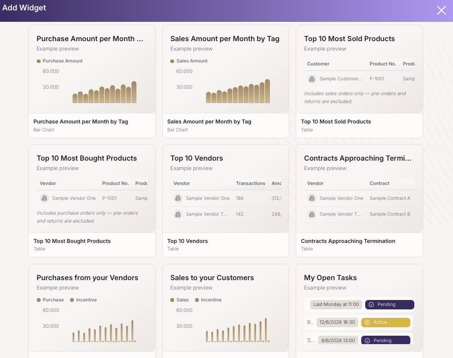Screen dimensions: 453x358
Task: Click 'P-1001' in Top 10 Most Bought Products
Action: [x=109, y=198]
